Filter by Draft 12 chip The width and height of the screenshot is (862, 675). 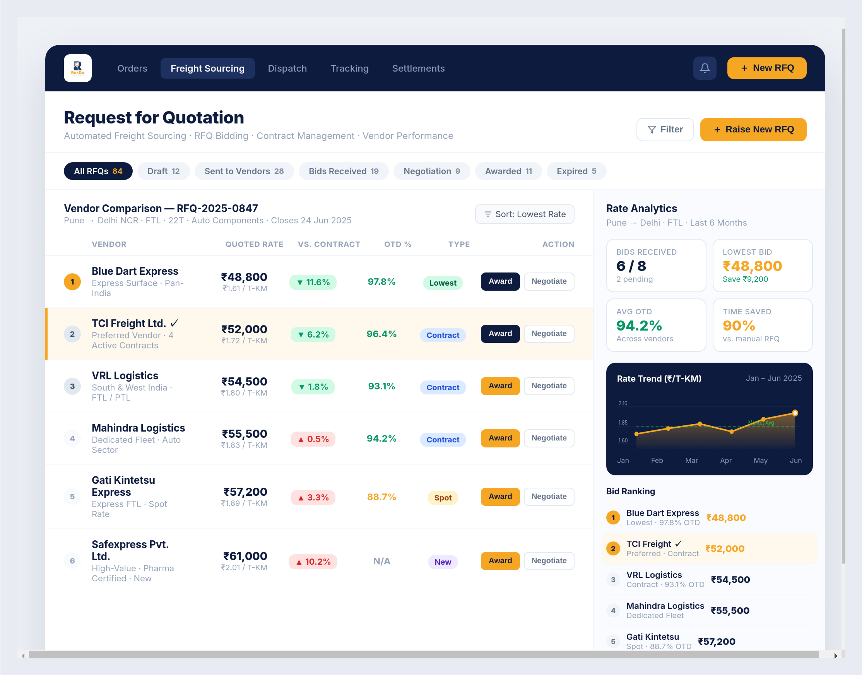(x=163, y=171)
